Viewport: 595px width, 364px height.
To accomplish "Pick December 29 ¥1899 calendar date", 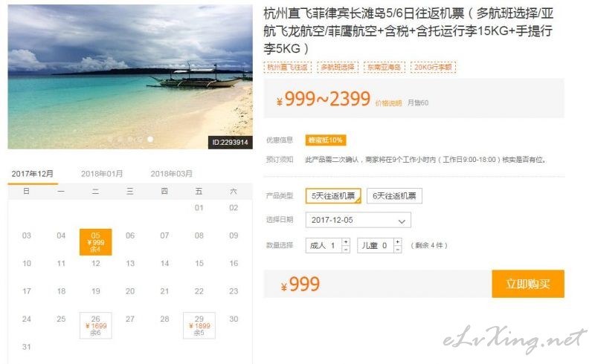I will [x=199, y=325].
